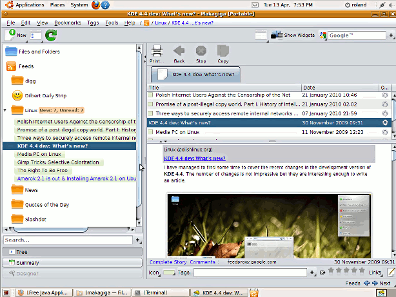Open the Complete Story link
The image size is (396, 297).
tap(168, 262)
